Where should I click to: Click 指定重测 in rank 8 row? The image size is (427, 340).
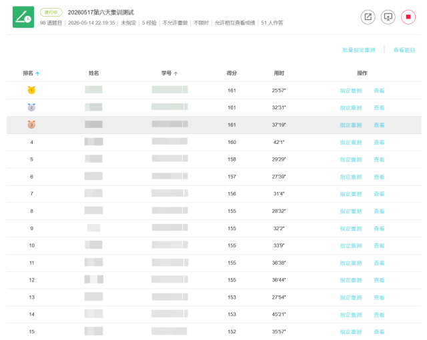pos(351,211)
